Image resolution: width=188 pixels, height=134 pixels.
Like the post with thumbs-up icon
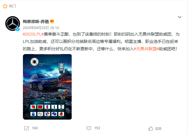pyautogui.click(x=151, y=128)
